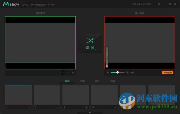180x114 pixels.
Task: Select video source slot 3 thumbnail
Action: 76,95
